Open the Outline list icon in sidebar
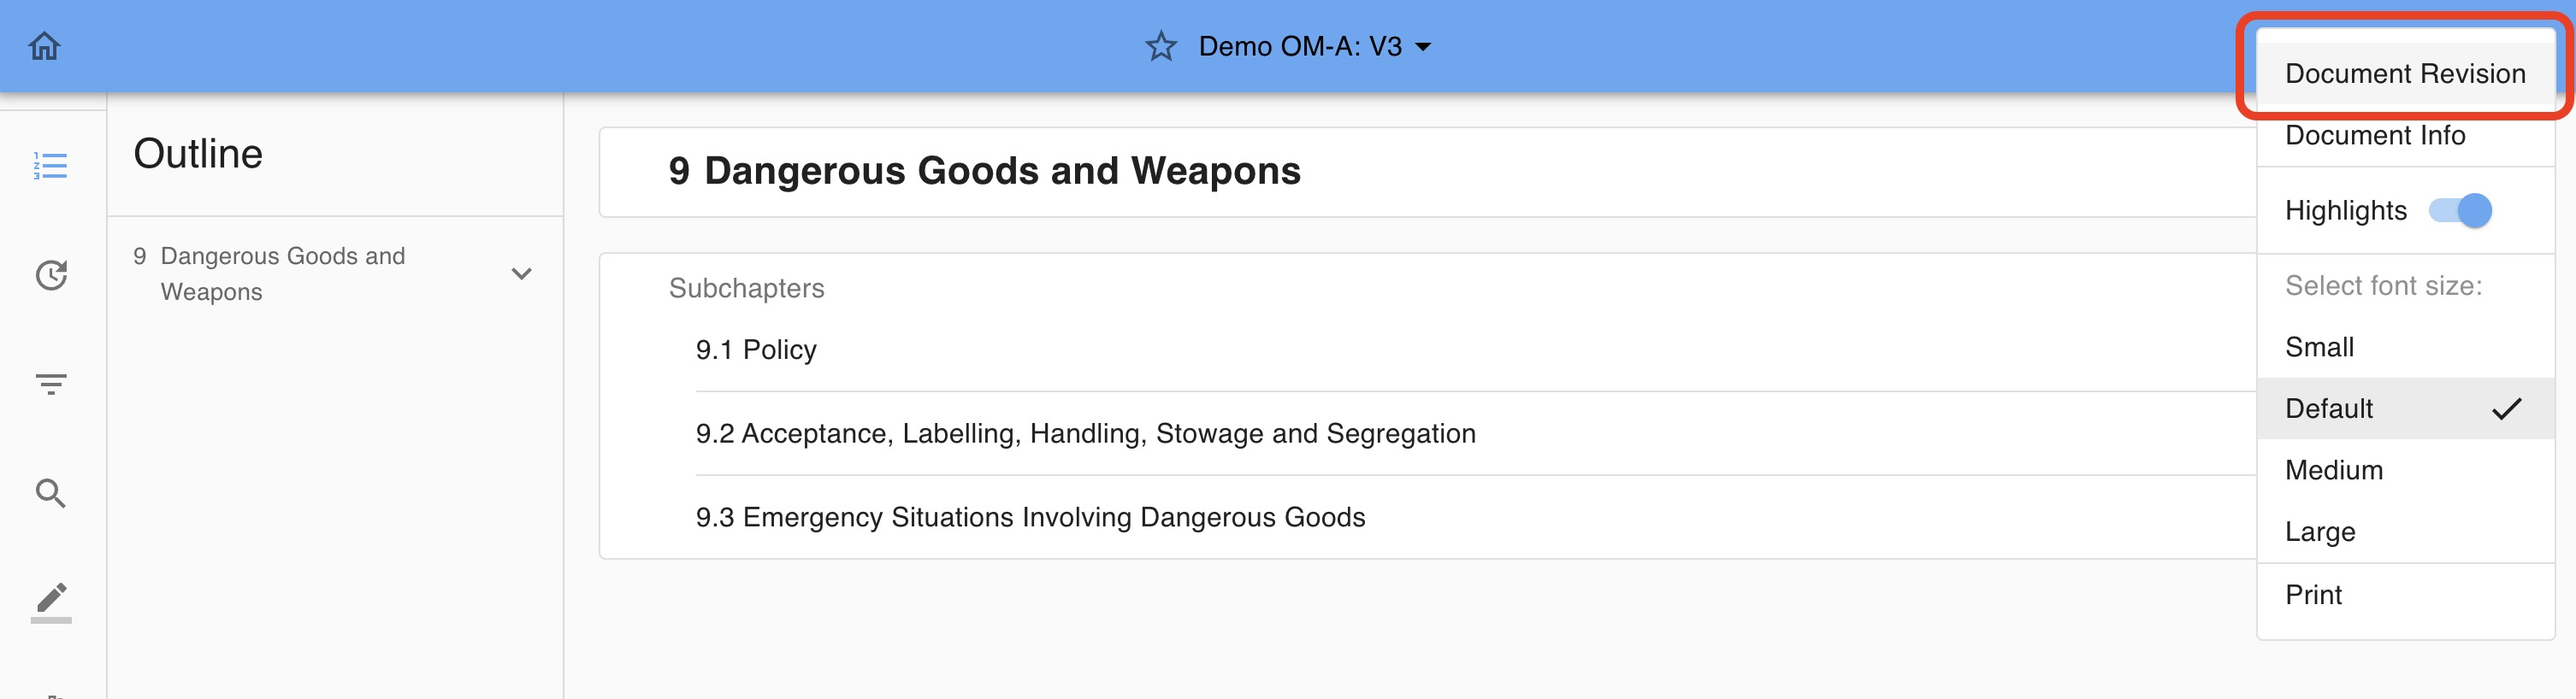This screenshot has height=699, width=2576. pyautogui.click(x=50, y=166)
